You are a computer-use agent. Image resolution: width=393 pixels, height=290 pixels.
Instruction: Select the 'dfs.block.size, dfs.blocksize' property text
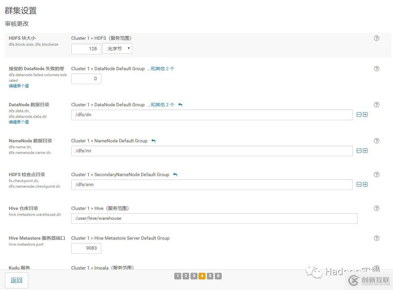(34, 44)
